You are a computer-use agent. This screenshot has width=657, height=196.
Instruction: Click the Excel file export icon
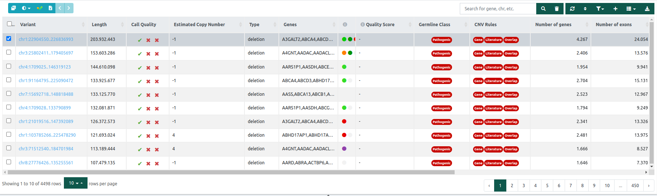(50, 8)
